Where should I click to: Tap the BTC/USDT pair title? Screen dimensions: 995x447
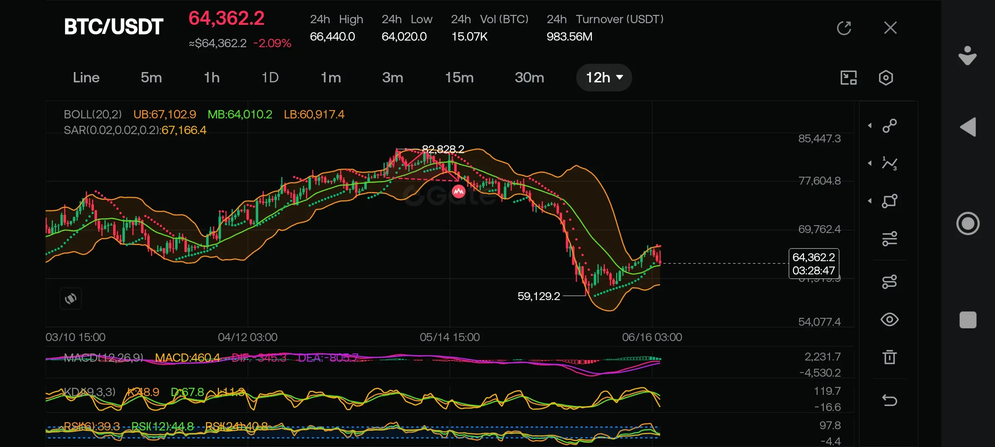(114, 27)
